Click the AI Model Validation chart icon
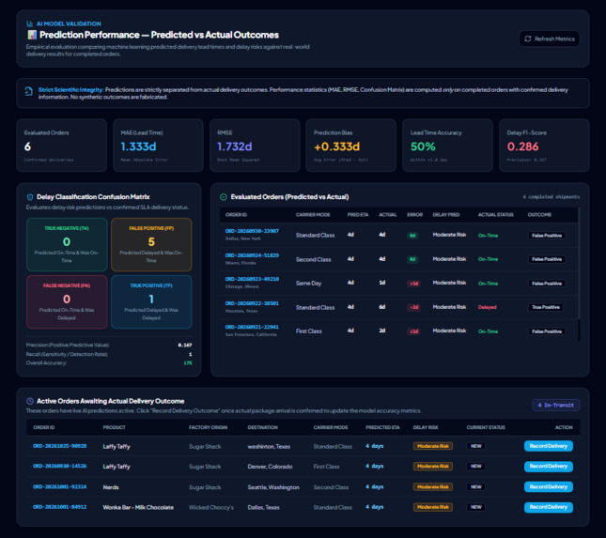This screenshot has height=538, width=606. pos(29,23)
